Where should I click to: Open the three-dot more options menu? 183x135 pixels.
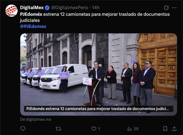click(x=174, y=8)
